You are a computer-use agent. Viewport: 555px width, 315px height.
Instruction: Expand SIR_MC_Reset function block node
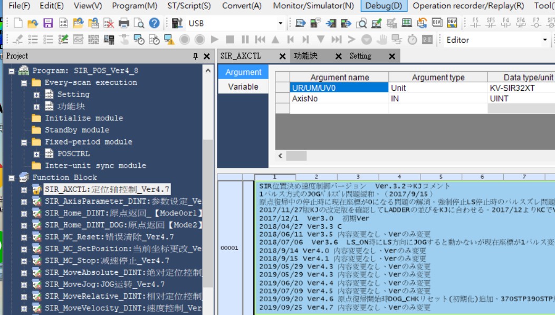click(x=24, y=237)
